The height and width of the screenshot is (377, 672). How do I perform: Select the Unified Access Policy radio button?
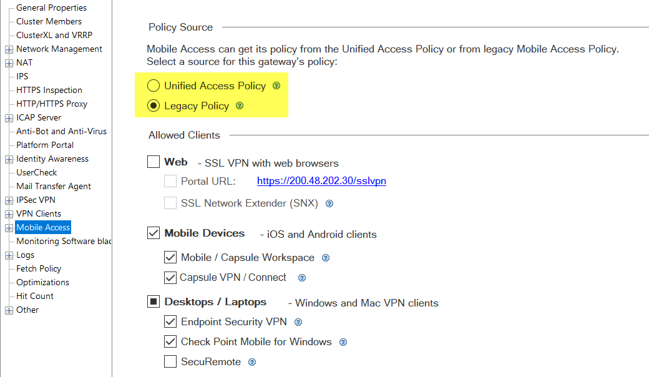coord(153,86)
